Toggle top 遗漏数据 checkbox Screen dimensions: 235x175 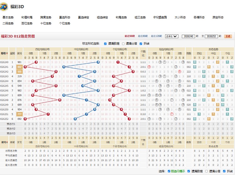[x=105, y=44]
